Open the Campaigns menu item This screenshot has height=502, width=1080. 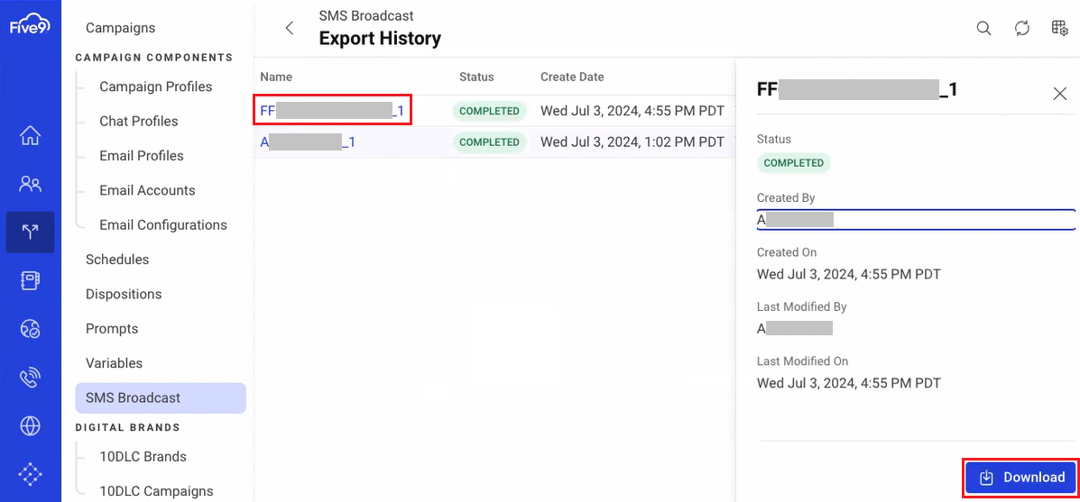click(x=121, y=28)
